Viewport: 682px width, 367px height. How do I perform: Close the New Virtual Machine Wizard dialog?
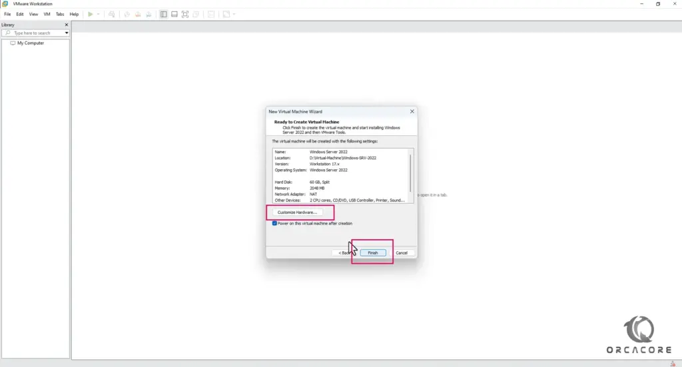click(x=412, y=111)
